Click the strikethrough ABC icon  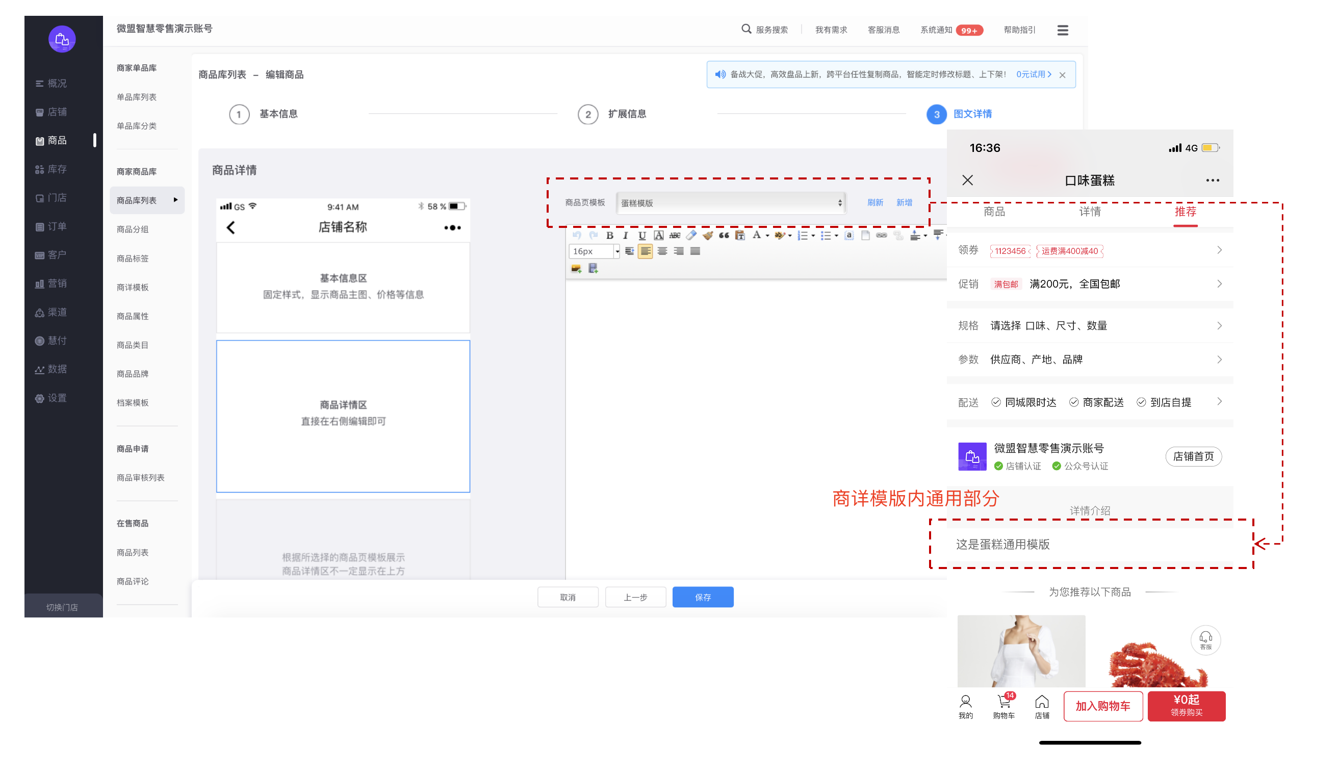coord(675,235)
